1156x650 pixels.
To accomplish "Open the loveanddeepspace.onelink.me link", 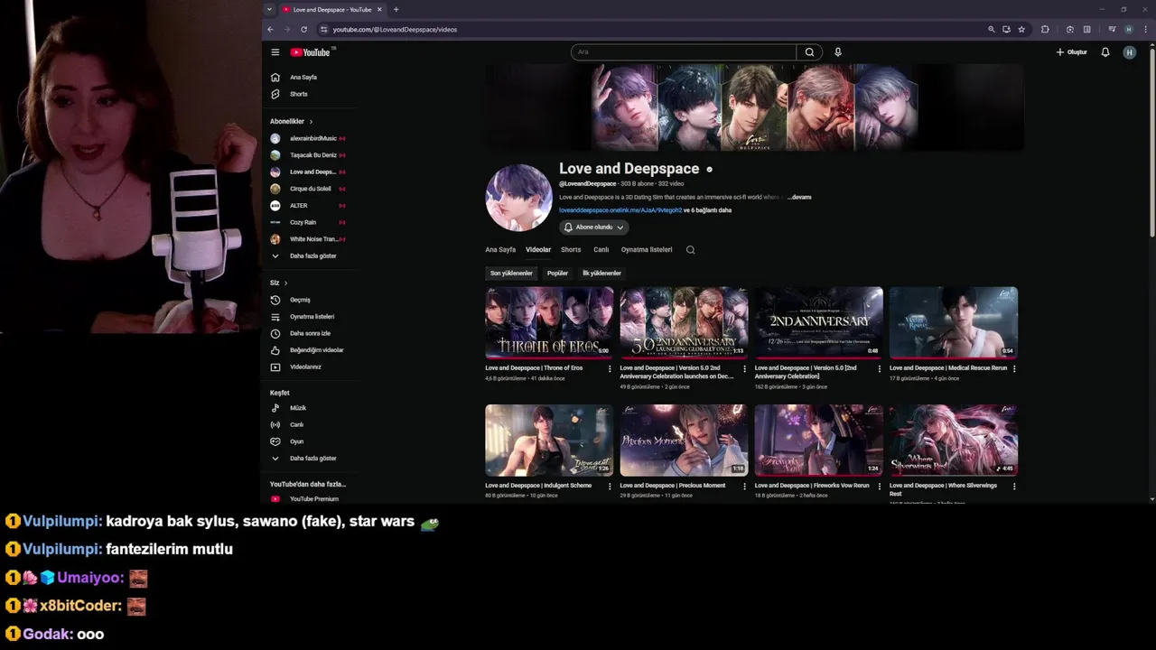I will (x=620, y=210).
